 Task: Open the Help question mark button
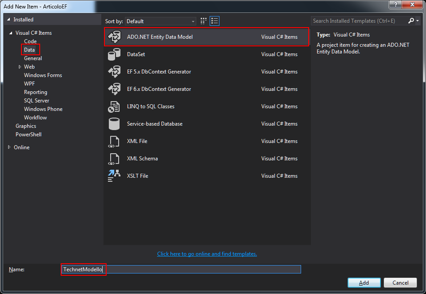[396, 4]
